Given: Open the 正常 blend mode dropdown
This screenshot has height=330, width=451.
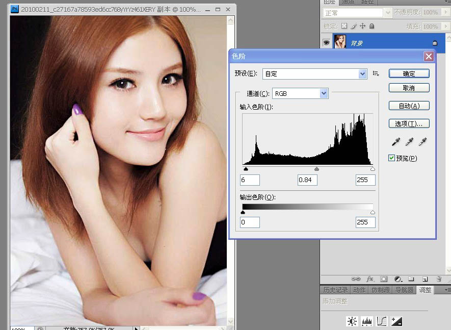Looking at the screenshot, I should (x=387, y=13).
